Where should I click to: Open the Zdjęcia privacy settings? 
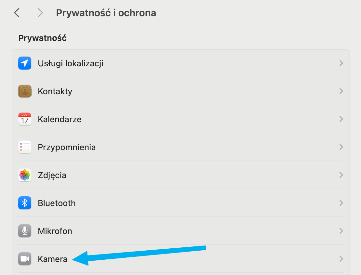point(52,175)
